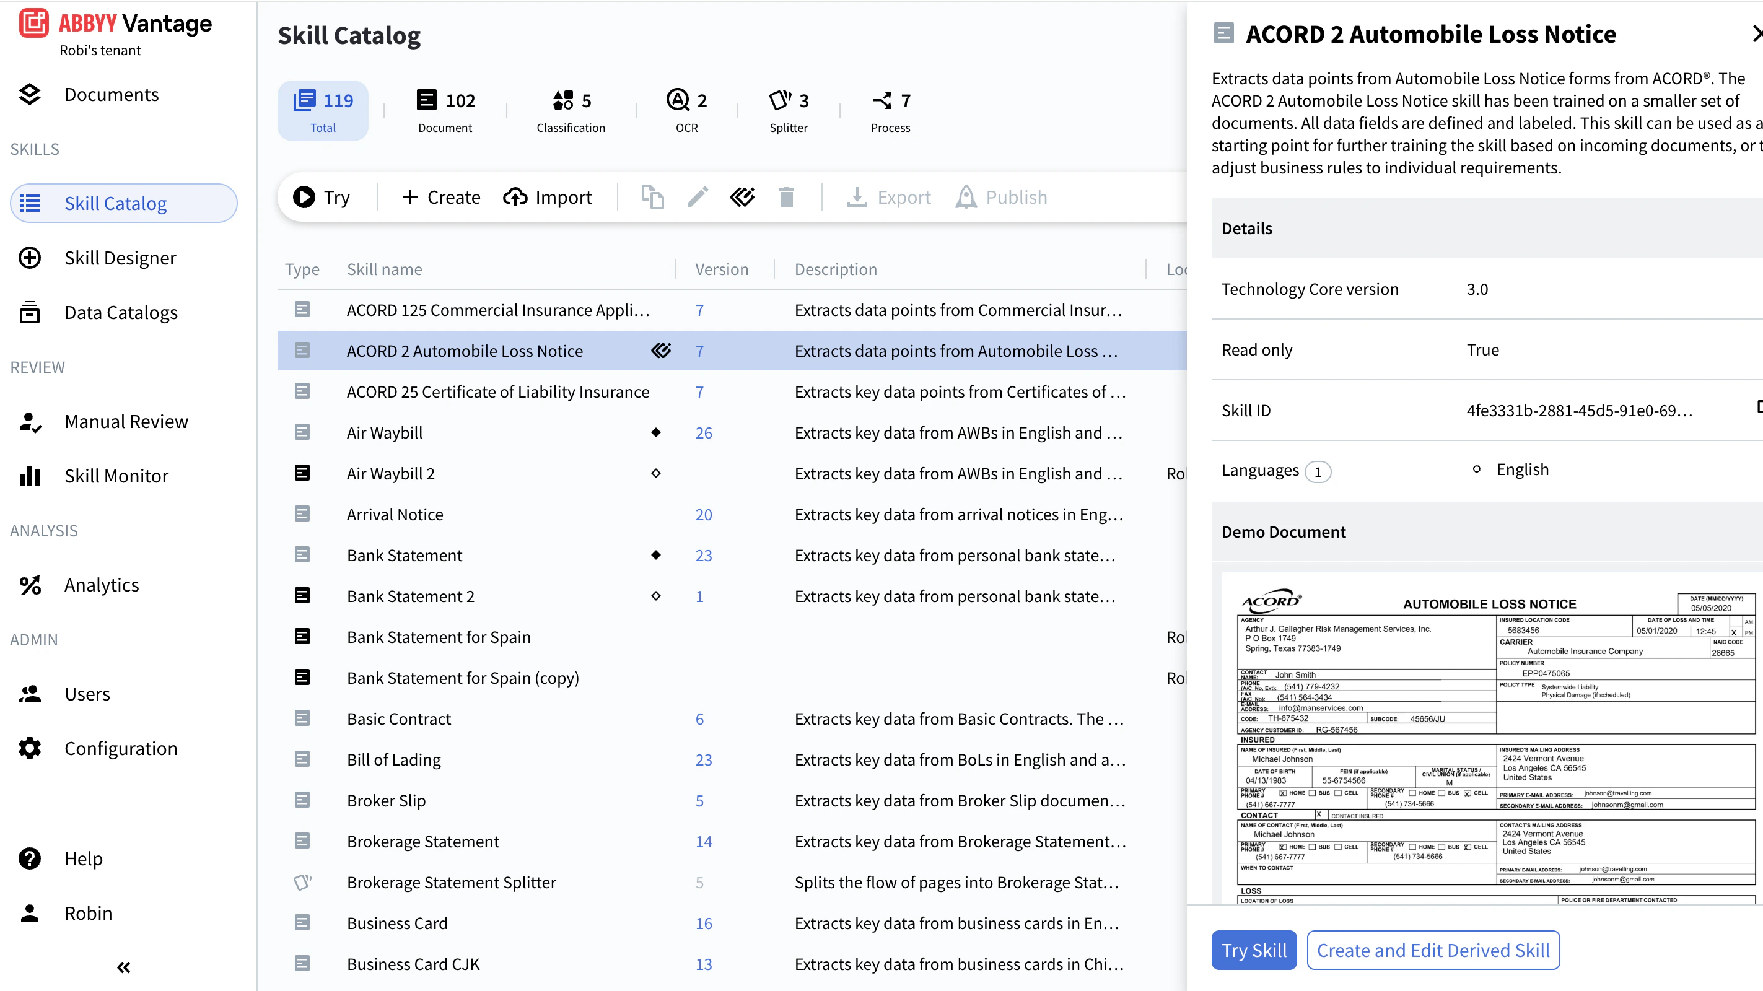Image resolution: width=1763 pixels, height=991 pixels.
Task: Click the Languages count badge
Action: [1318, 471]
